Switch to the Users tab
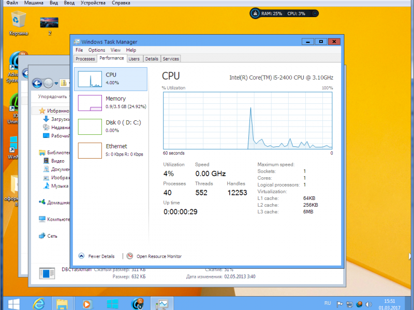The image size is (414, 310). pos(134,59)
